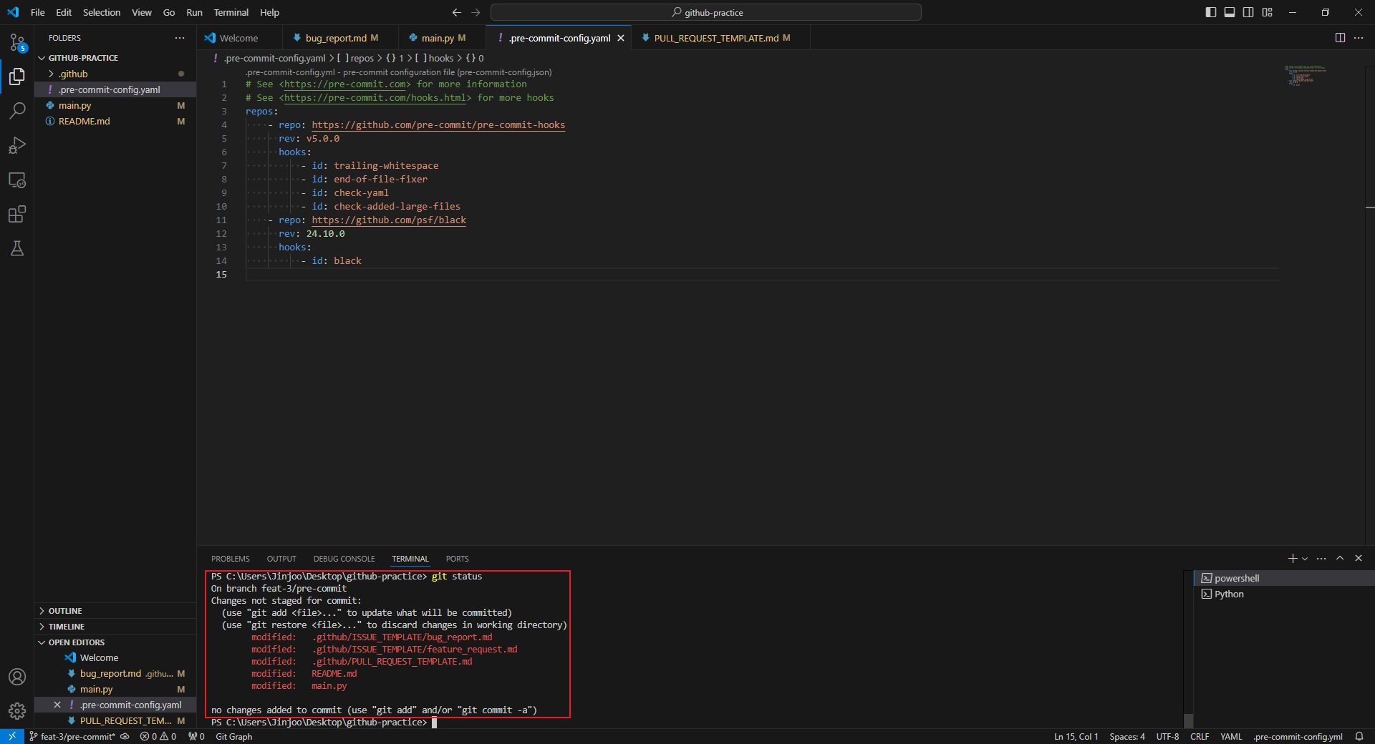Open the Selection menu
Image resolution: width=1375 pixels, height=744 pixels.
click(102, 12)
